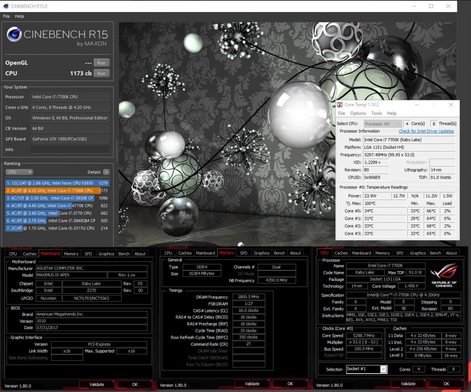The image size is (471, 392).
Task: Click the NB Frequency value 4700.0 MHz
Action: click(276, 280)
